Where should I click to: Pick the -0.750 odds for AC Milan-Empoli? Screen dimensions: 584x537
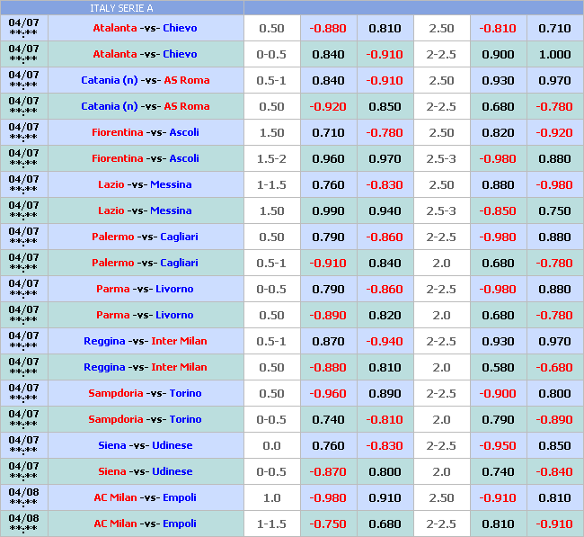pos(328,524)
